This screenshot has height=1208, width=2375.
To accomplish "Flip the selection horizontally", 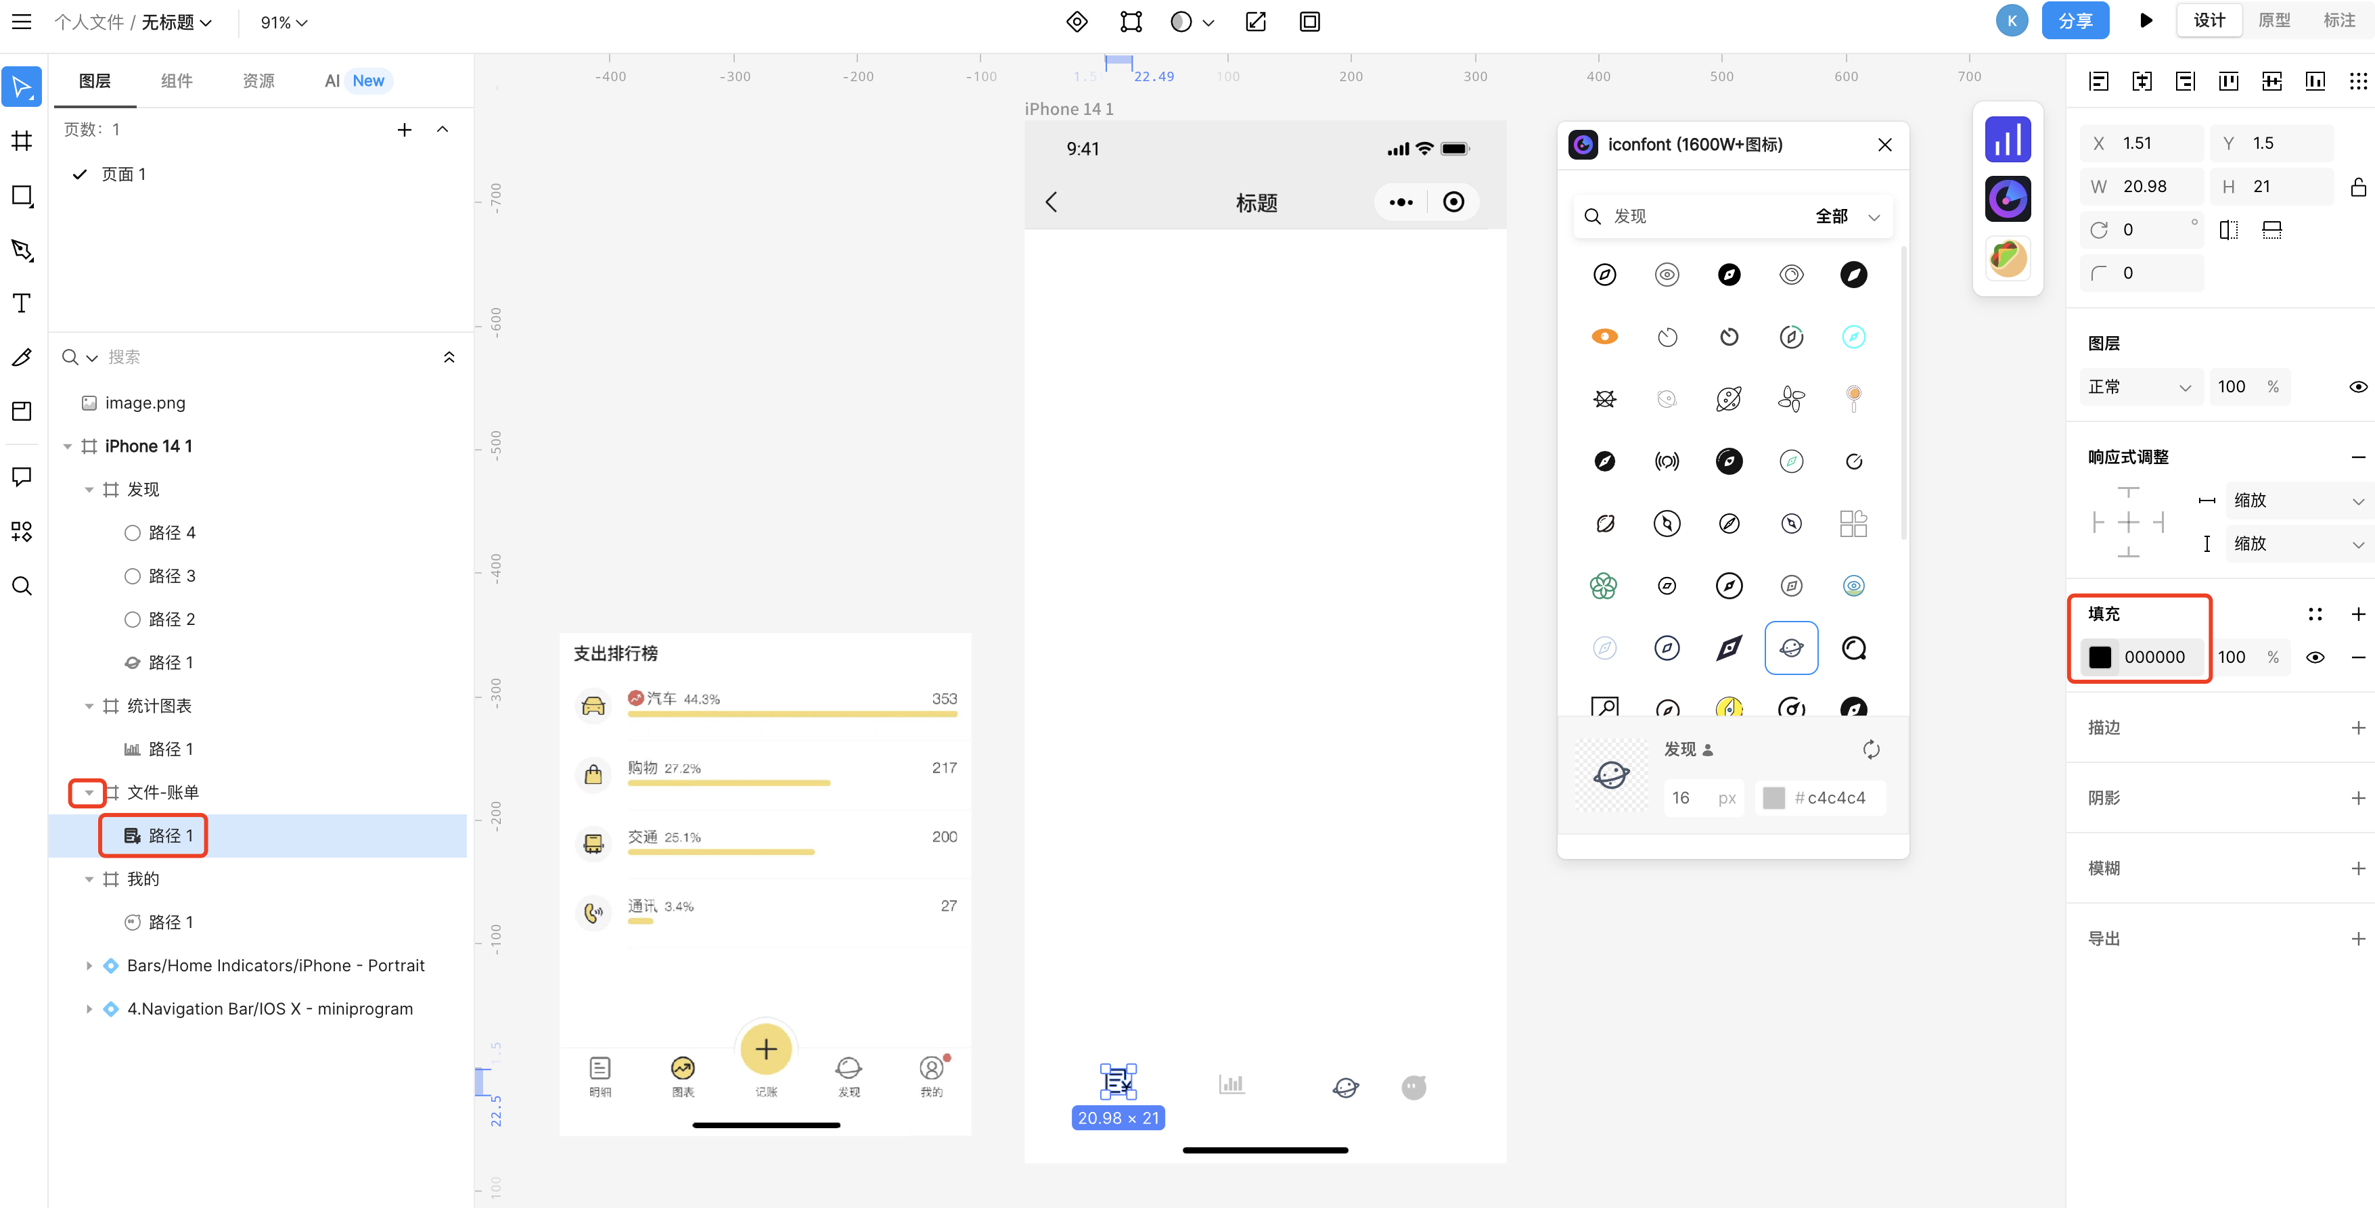I will click(x=2228, y=229).
